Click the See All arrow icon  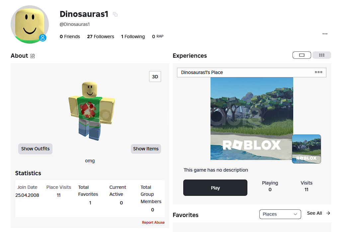(x=328, y=213)
